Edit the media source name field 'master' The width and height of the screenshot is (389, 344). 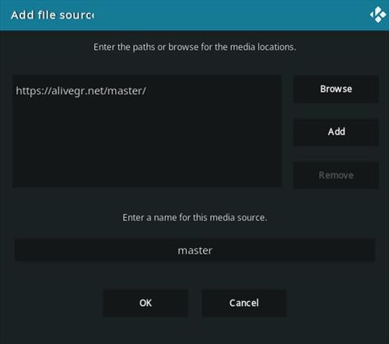[x=194, y=251]
